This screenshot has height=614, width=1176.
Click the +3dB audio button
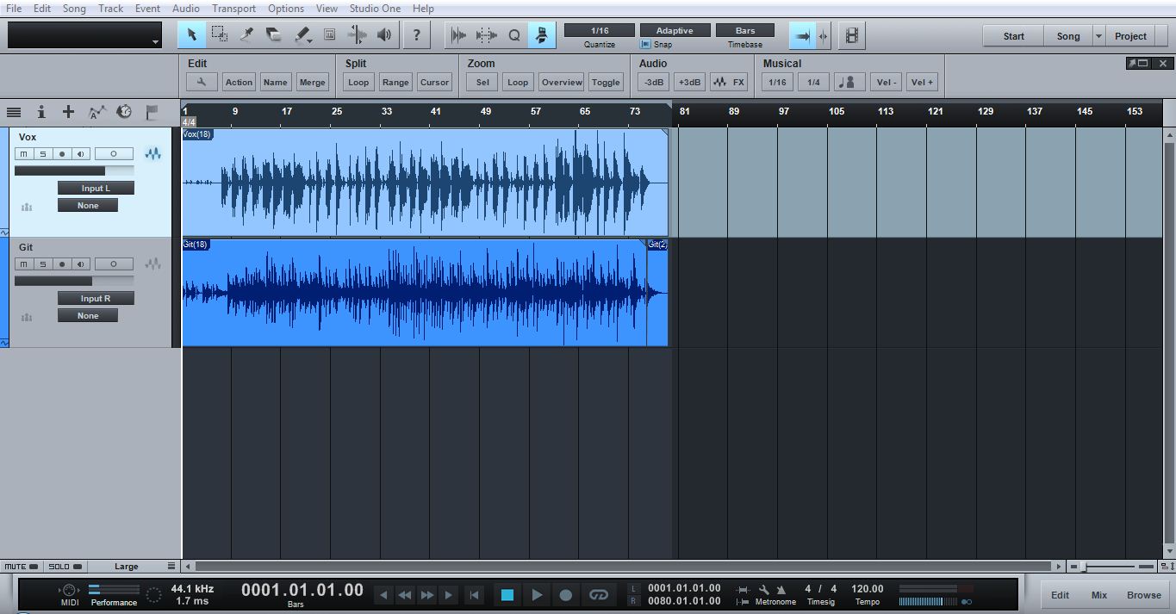coord(689,82)
